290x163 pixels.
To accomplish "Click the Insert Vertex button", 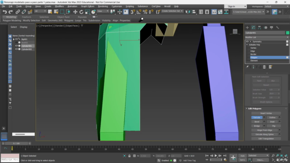I will (x=266, y=113).
